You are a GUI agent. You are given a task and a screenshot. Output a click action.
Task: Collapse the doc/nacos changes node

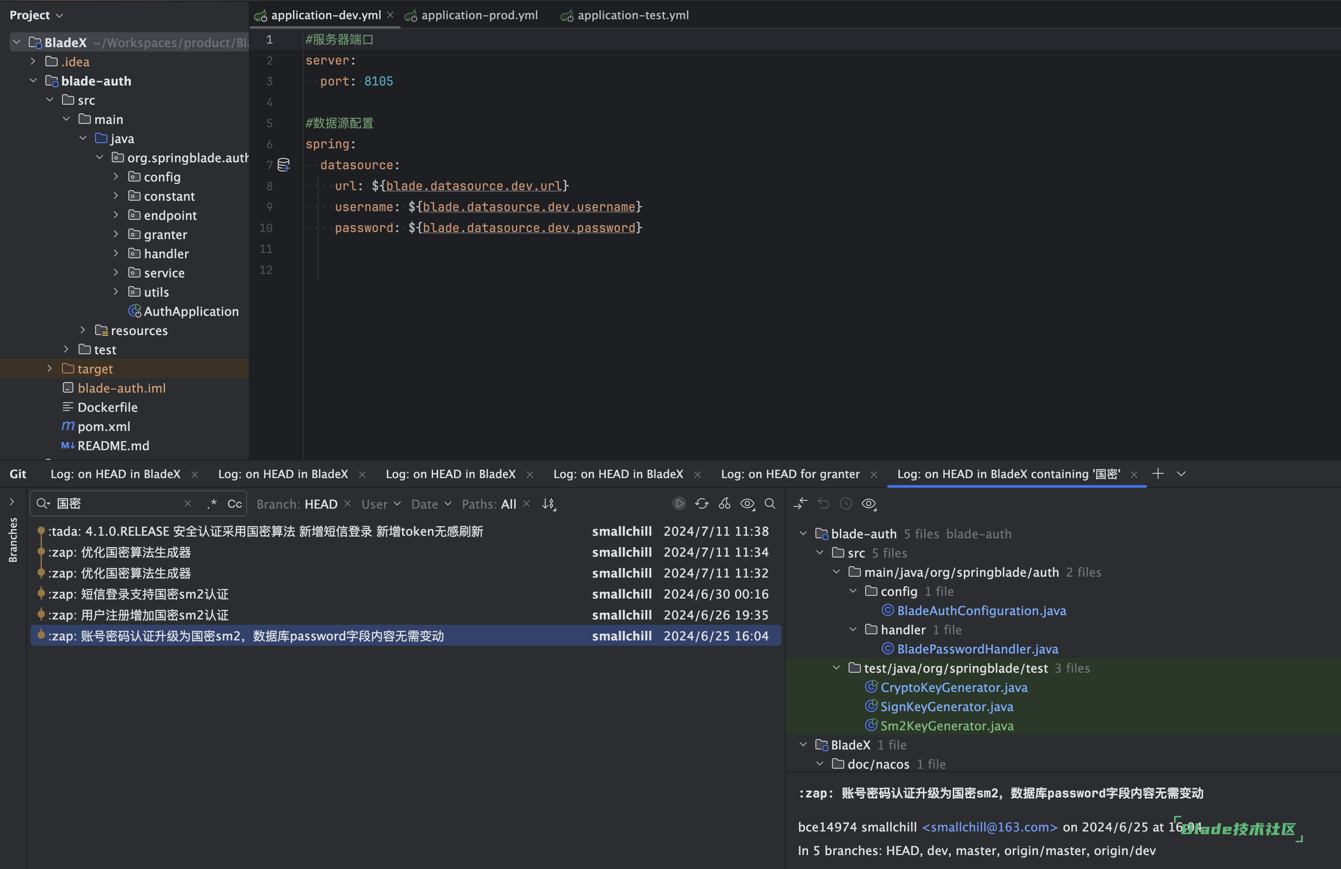(820, 764)
